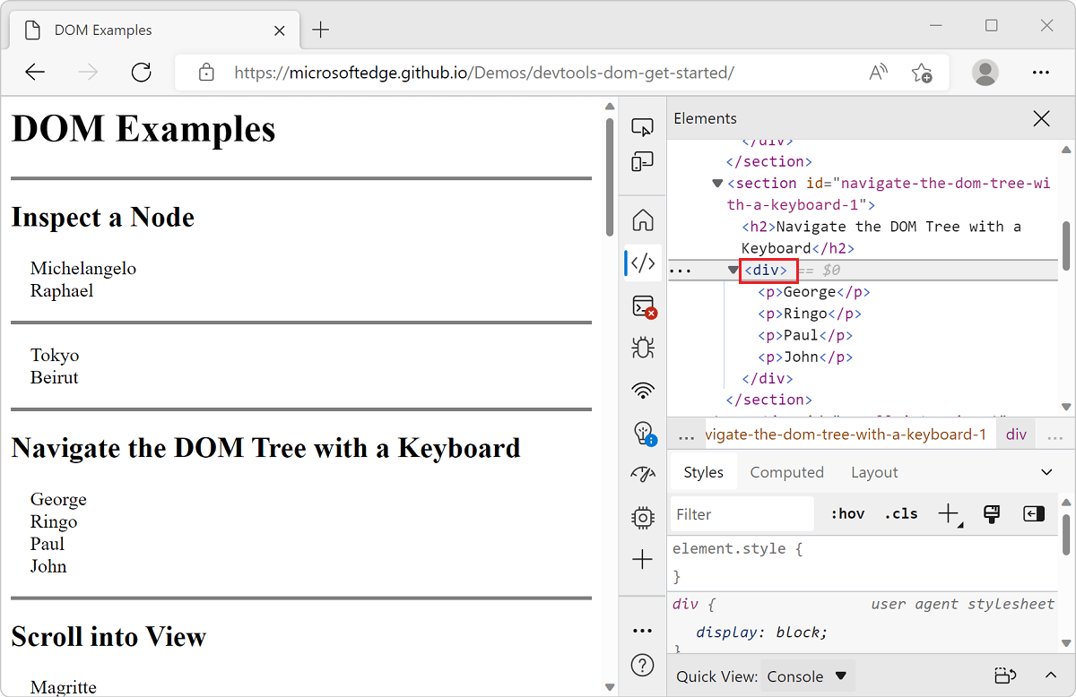Viewport: 1076px width, 697px height.
Task: Open the Styles pane overflow chevron
Action: pyautogui.click(x=1046, y=471)
